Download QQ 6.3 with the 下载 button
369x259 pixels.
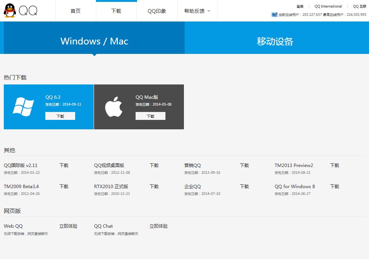pyautogui.click(x=60, y=116)
